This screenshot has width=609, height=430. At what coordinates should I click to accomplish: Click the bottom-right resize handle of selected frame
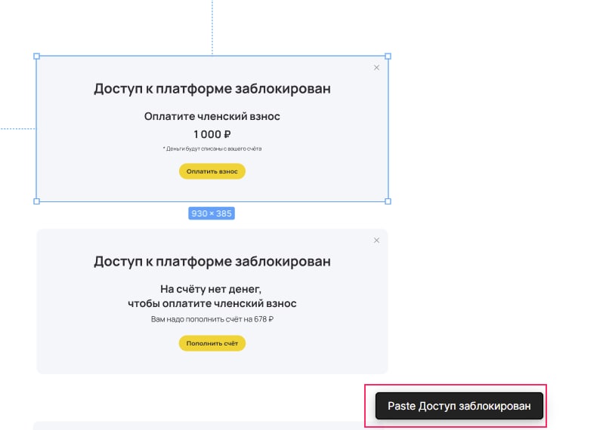coord(388,201)
